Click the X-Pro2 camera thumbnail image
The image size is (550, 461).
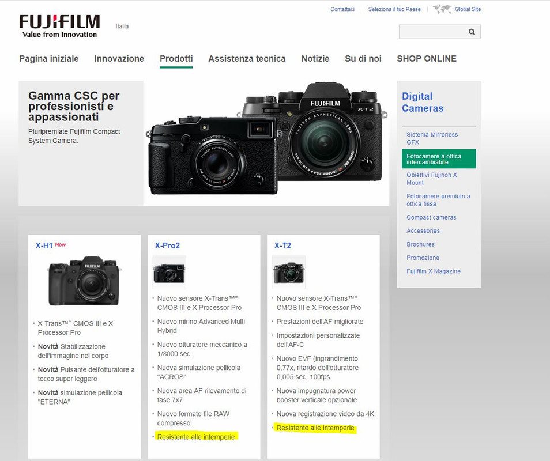click(x=169, y=273)
